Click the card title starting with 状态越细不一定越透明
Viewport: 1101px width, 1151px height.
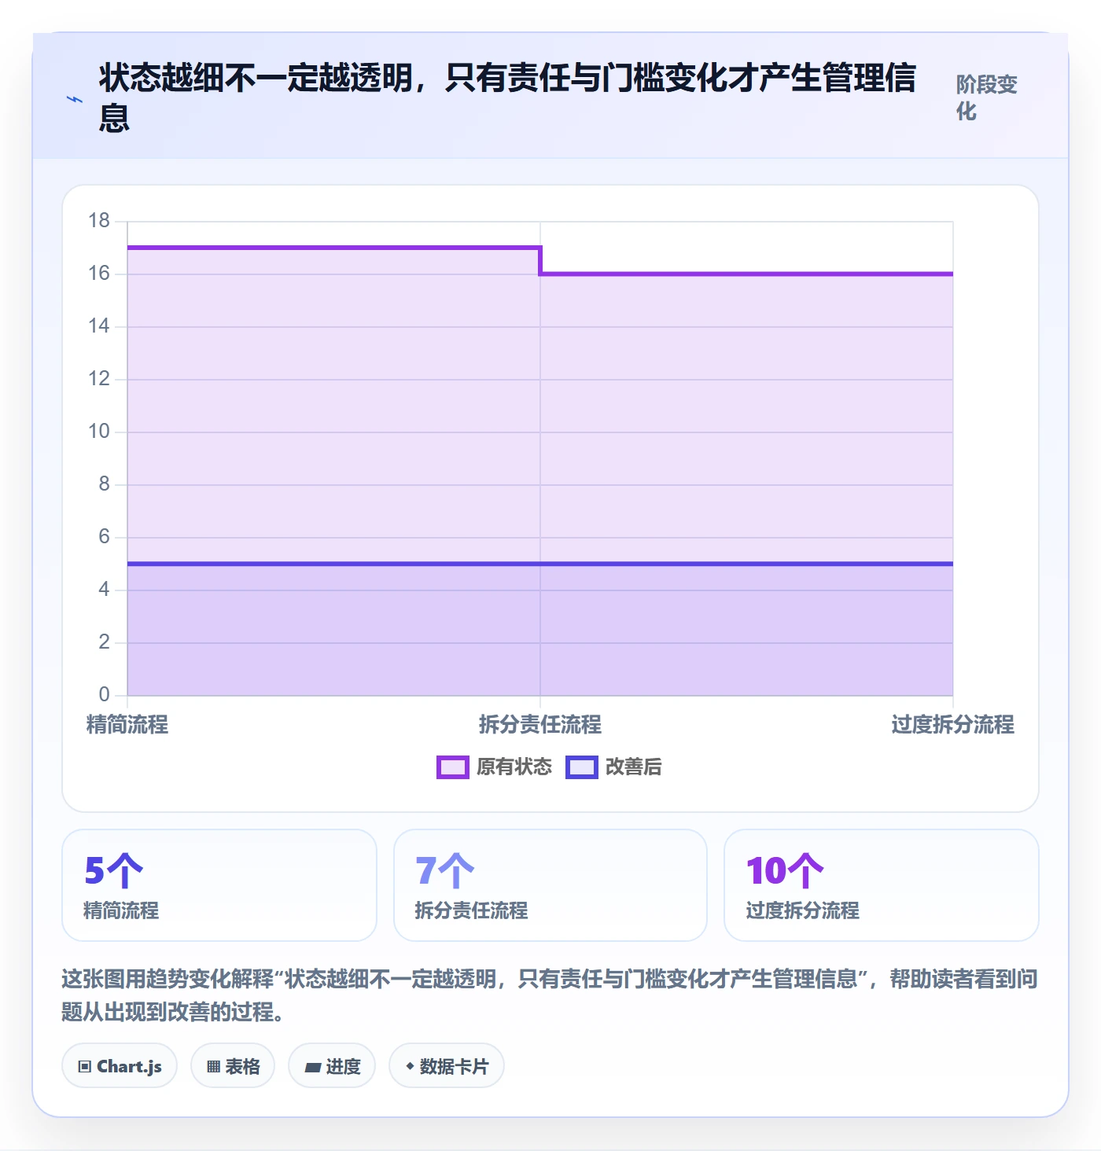coord(507,98)
